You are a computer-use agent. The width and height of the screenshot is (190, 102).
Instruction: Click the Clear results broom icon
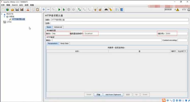95,9
